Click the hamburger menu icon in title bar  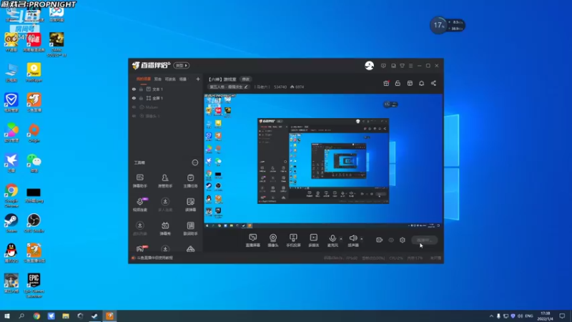[x=410, y=66]
